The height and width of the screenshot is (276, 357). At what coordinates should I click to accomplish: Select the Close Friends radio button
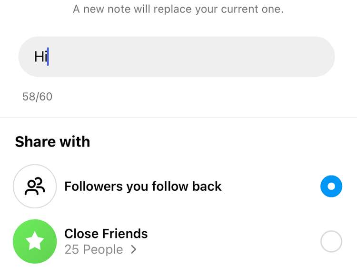coord(331,241)
